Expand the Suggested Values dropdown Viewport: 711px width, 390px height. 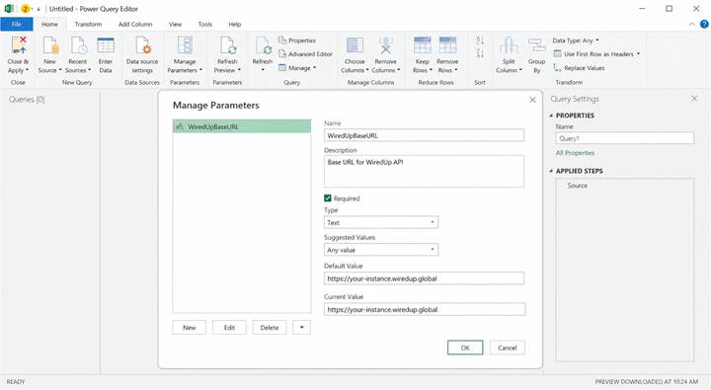coord(381,250)
